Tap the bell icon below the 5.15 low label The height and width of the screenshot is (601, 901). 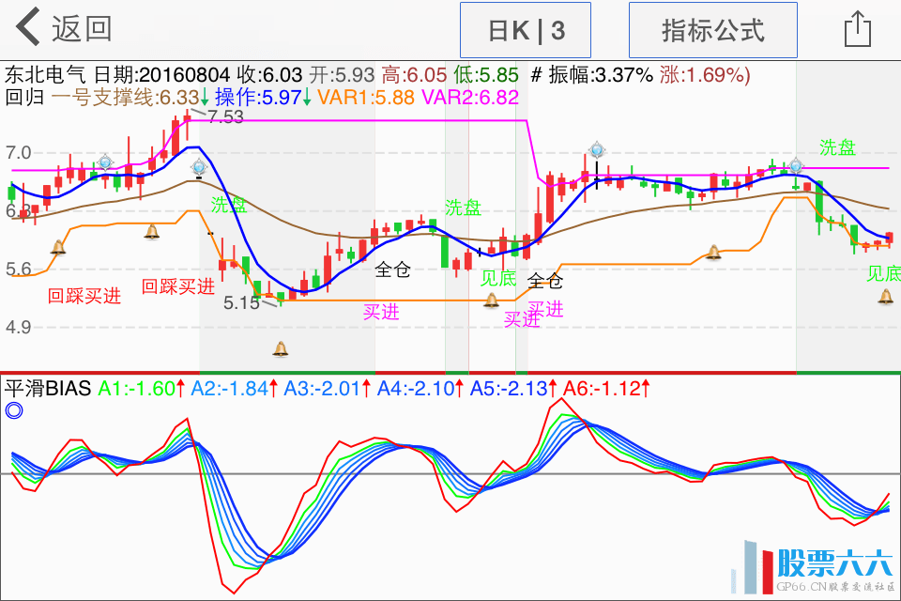[x=280, y=349]
